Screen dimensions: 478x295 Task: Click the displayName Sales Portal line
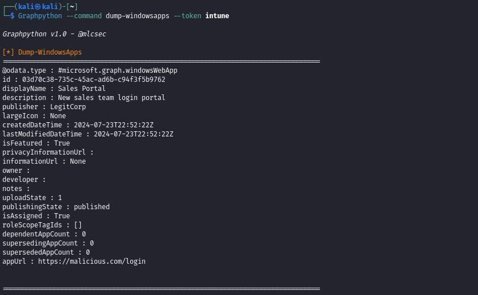pyautogui.click(x=54, y=89)
